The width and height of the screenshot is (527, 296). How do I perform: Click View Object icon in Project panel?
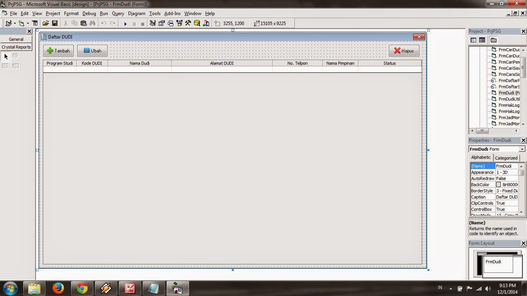482,40
